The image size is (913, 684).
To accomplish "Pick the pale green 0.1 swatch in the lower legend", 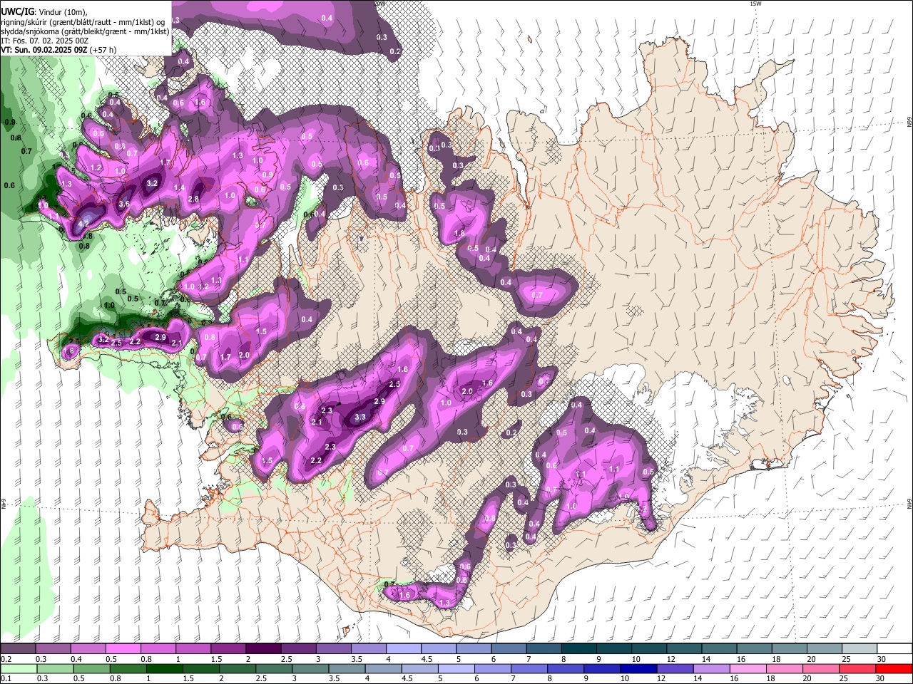I will click(x=18, y=668).
